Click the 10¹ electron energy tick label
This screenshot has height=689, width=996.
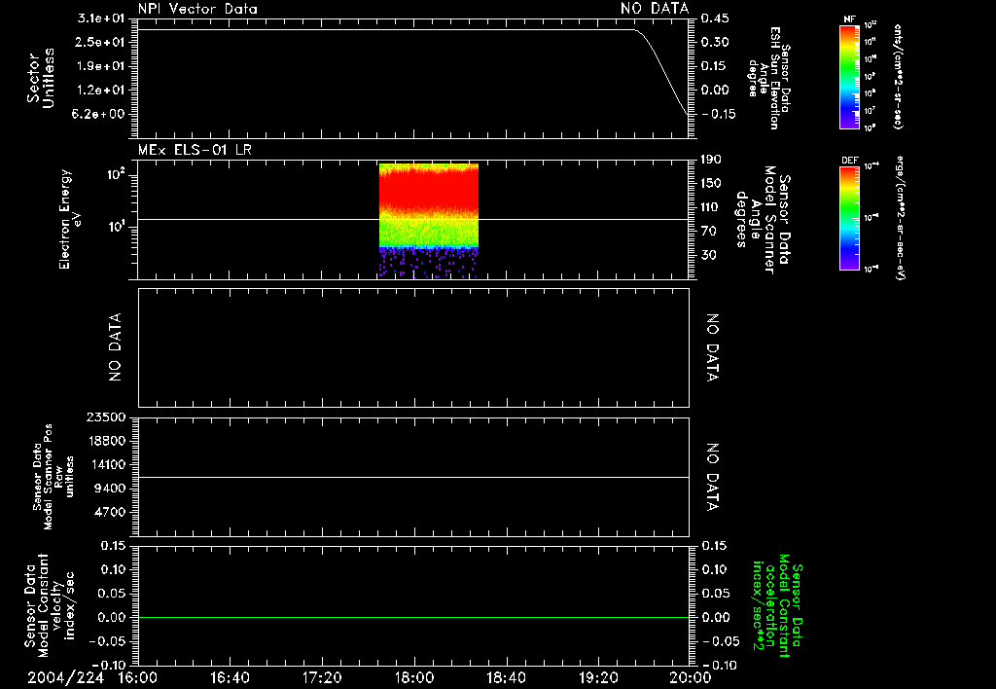pyautogui.click(x=116, y=226)
